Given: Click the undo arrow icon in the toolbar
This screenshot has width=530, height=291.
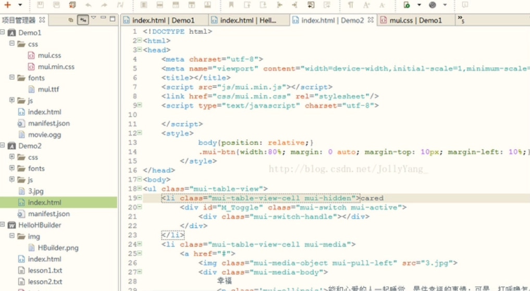Looking at the screenshot, I should [88, 5].
